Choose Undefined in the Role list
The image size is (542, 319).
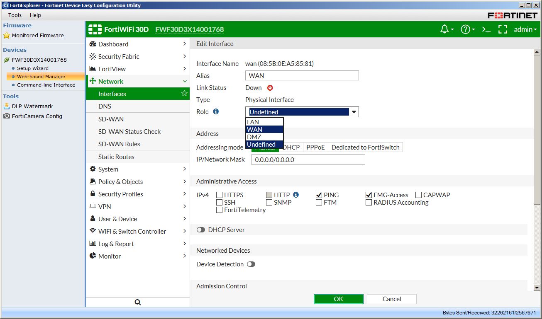tap(264, 144)
